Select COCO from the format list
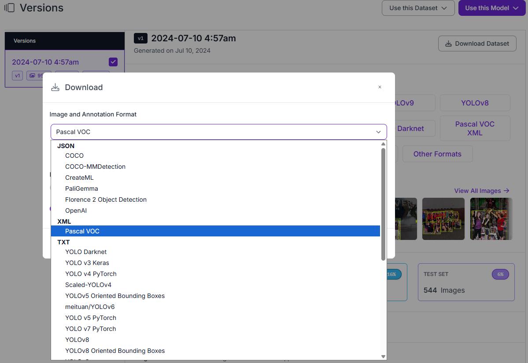This screenshot has height=363, width=528. (74, 156)
